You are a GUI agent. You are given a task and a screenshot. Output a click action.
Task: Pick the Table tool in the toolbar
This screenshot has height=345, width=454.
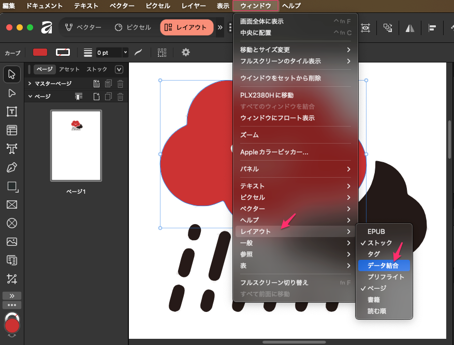pyautogui.click(x=12, y=130)
